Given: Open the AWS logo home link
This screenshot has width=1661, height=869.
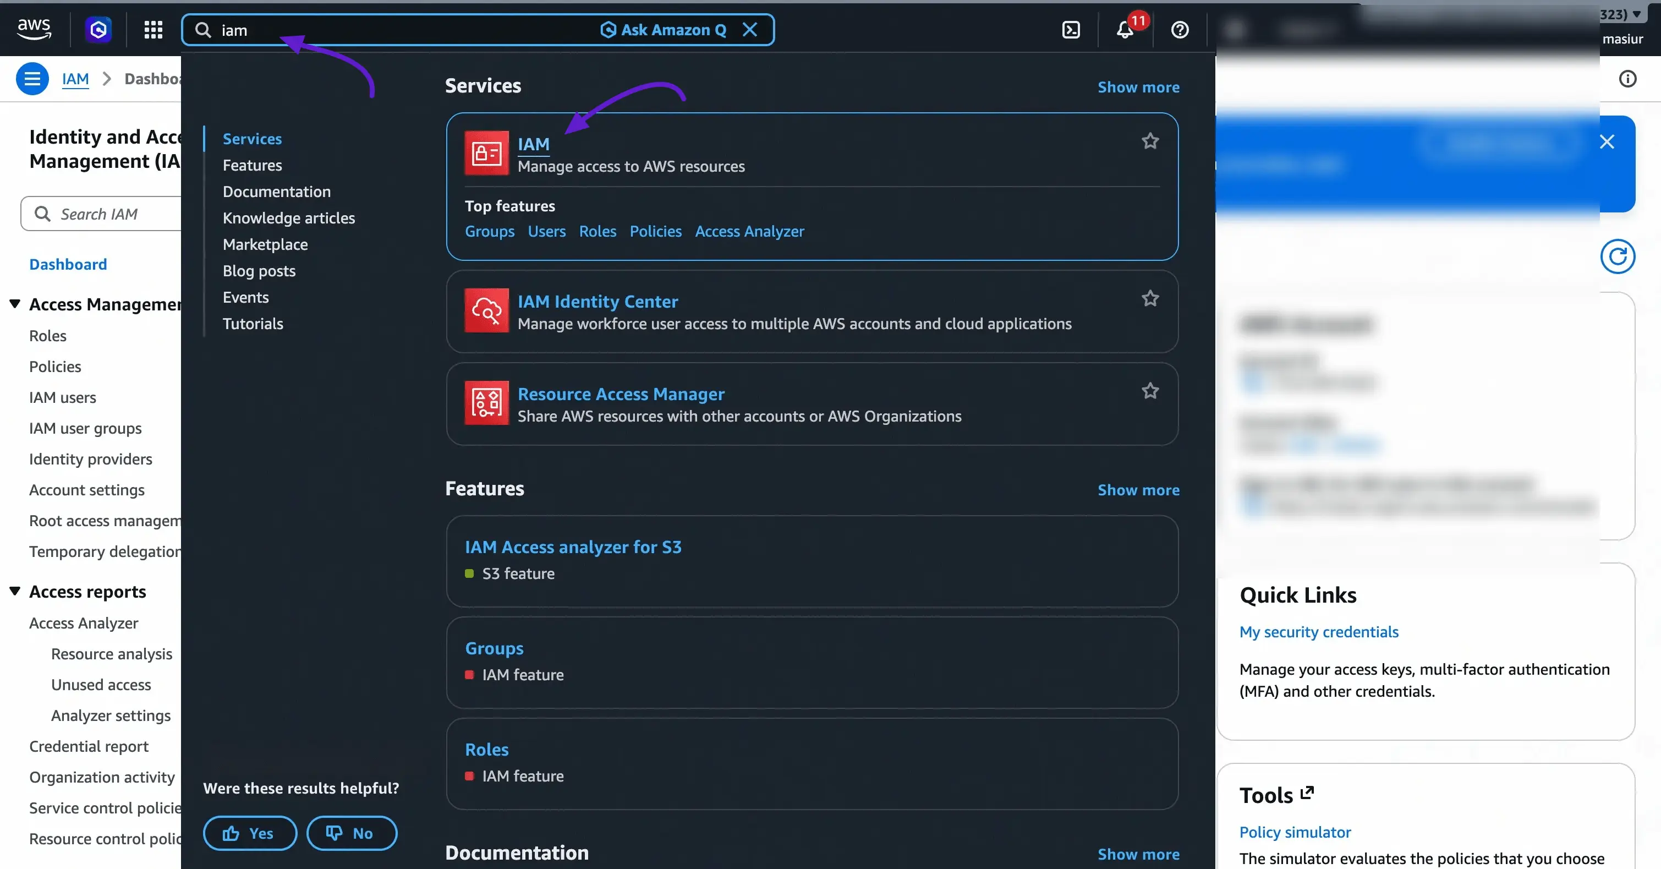Looking at the screenshot, I should [x=34, y=29].
